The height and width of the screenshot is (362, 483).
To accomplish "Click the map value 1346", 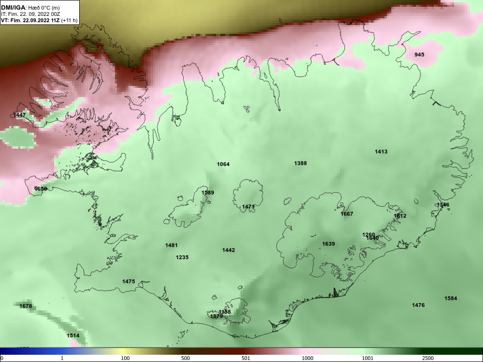I will click(443, 205).
